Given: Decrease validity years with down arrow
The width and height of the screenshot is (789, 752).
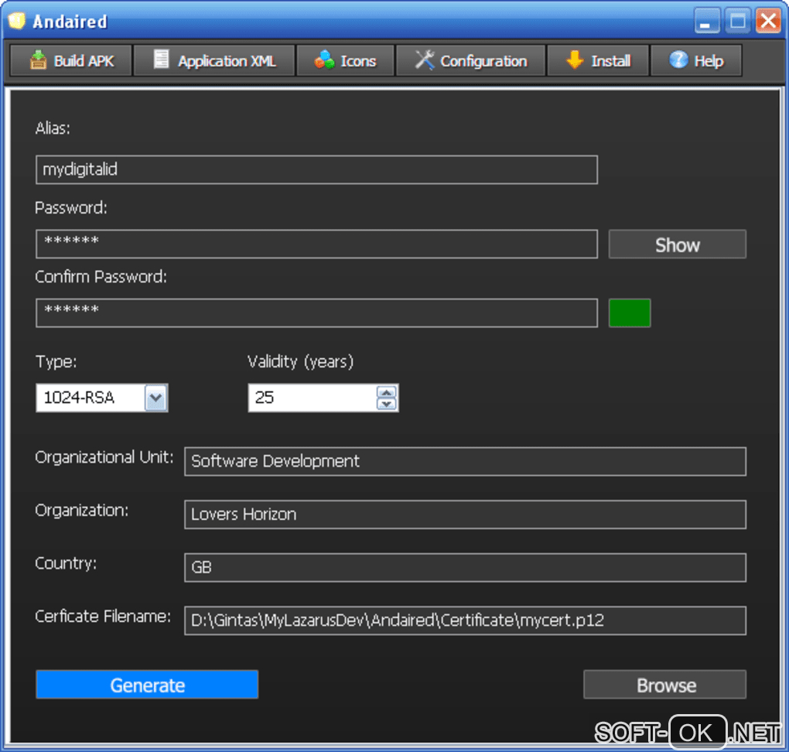Looking at the screenshot, I should click(x=387, y=404).
